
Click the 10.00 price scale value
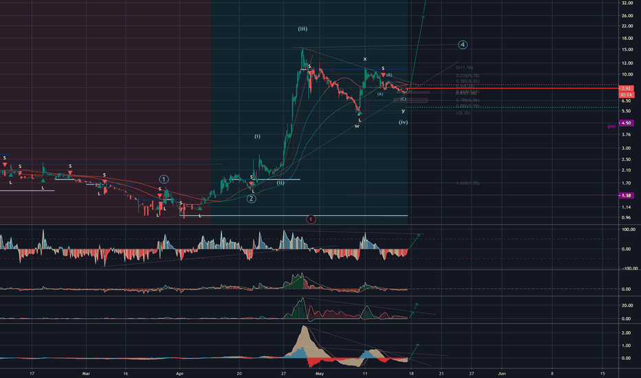click(x=627, y=75)
